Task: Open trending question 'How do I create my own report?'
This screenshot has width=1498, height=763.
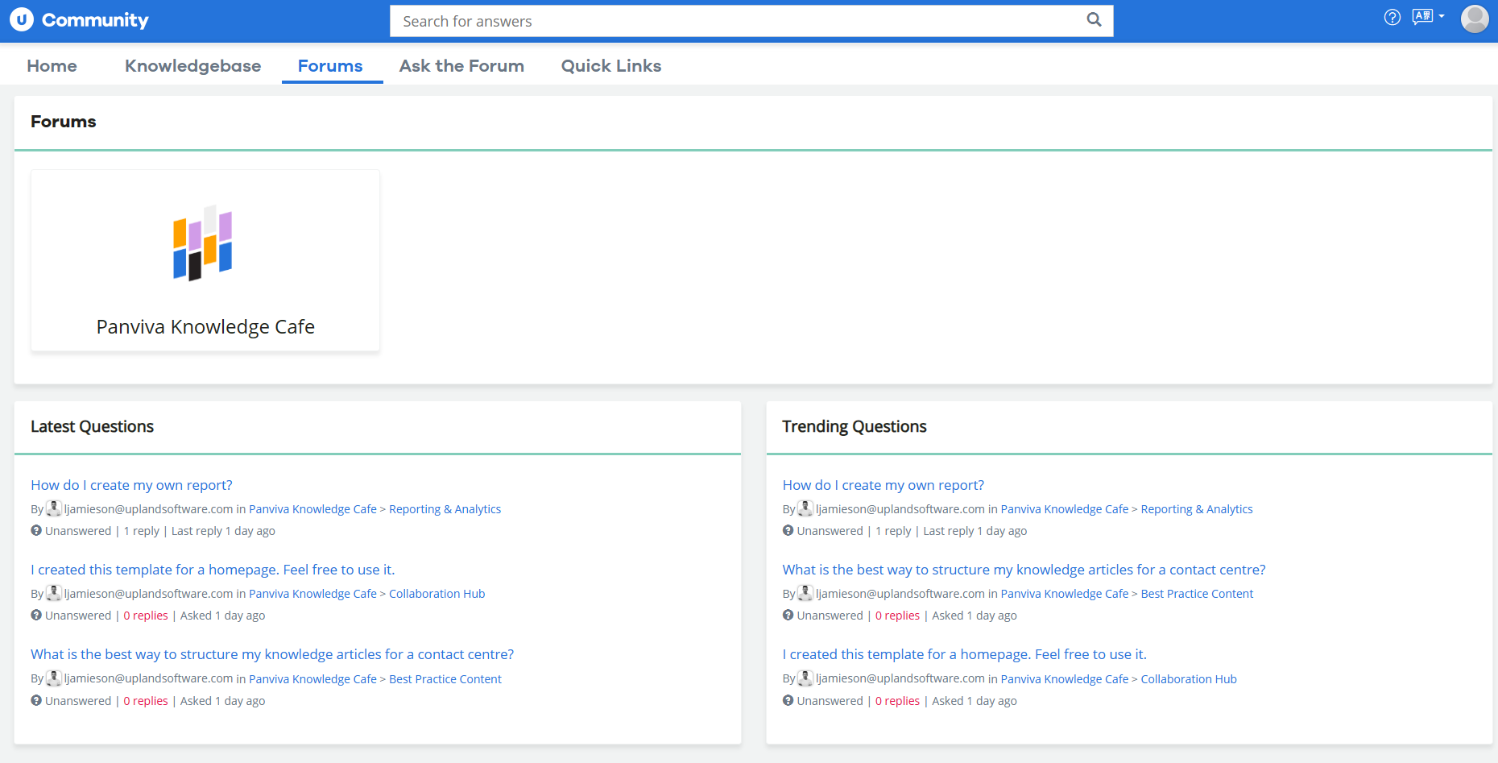Action: (x=883, y=485)
